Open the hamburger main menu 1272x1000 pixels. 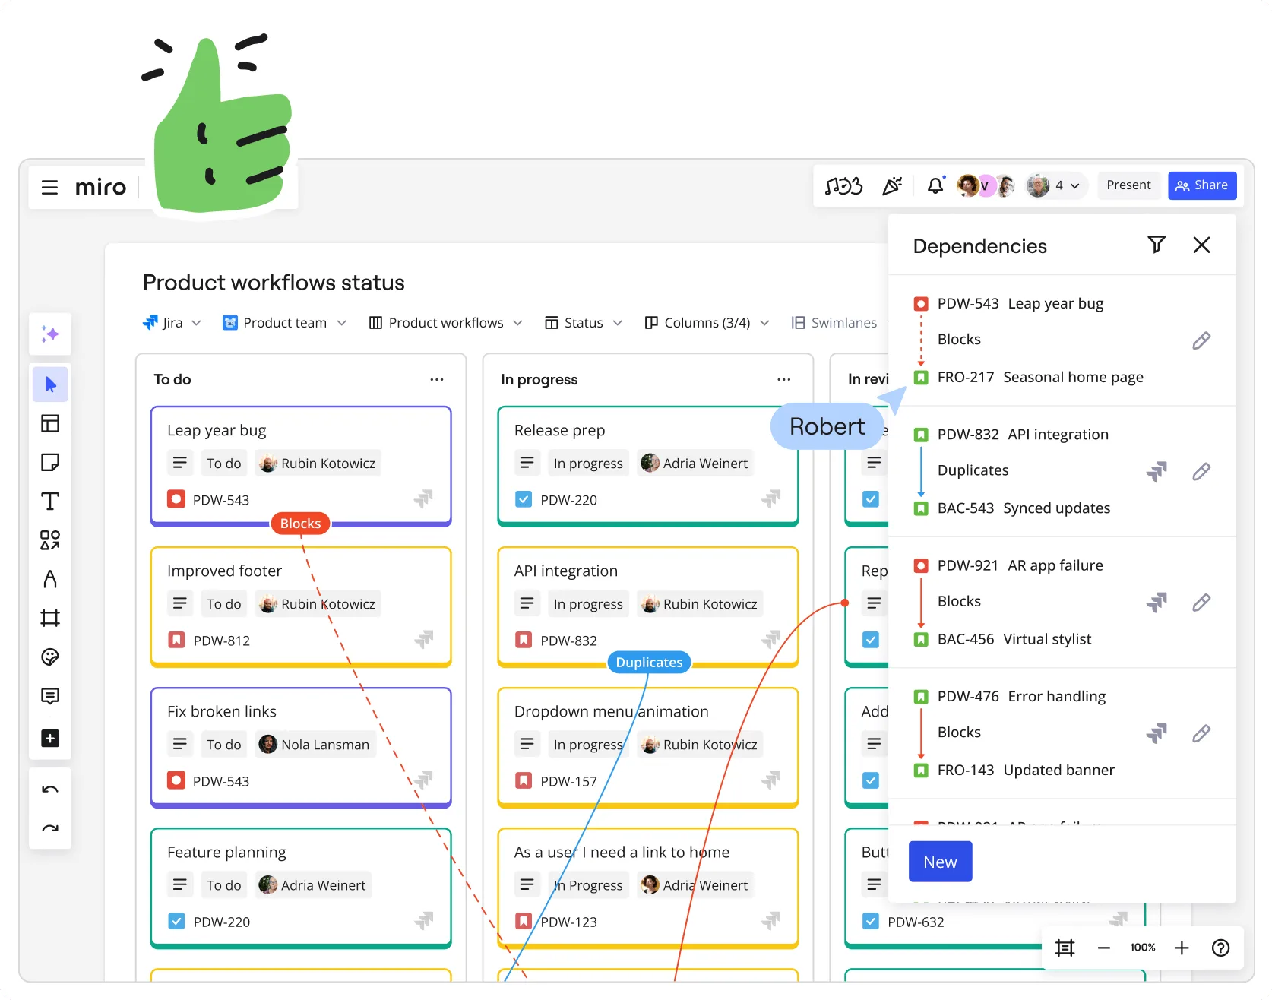[x=49, y=187]
